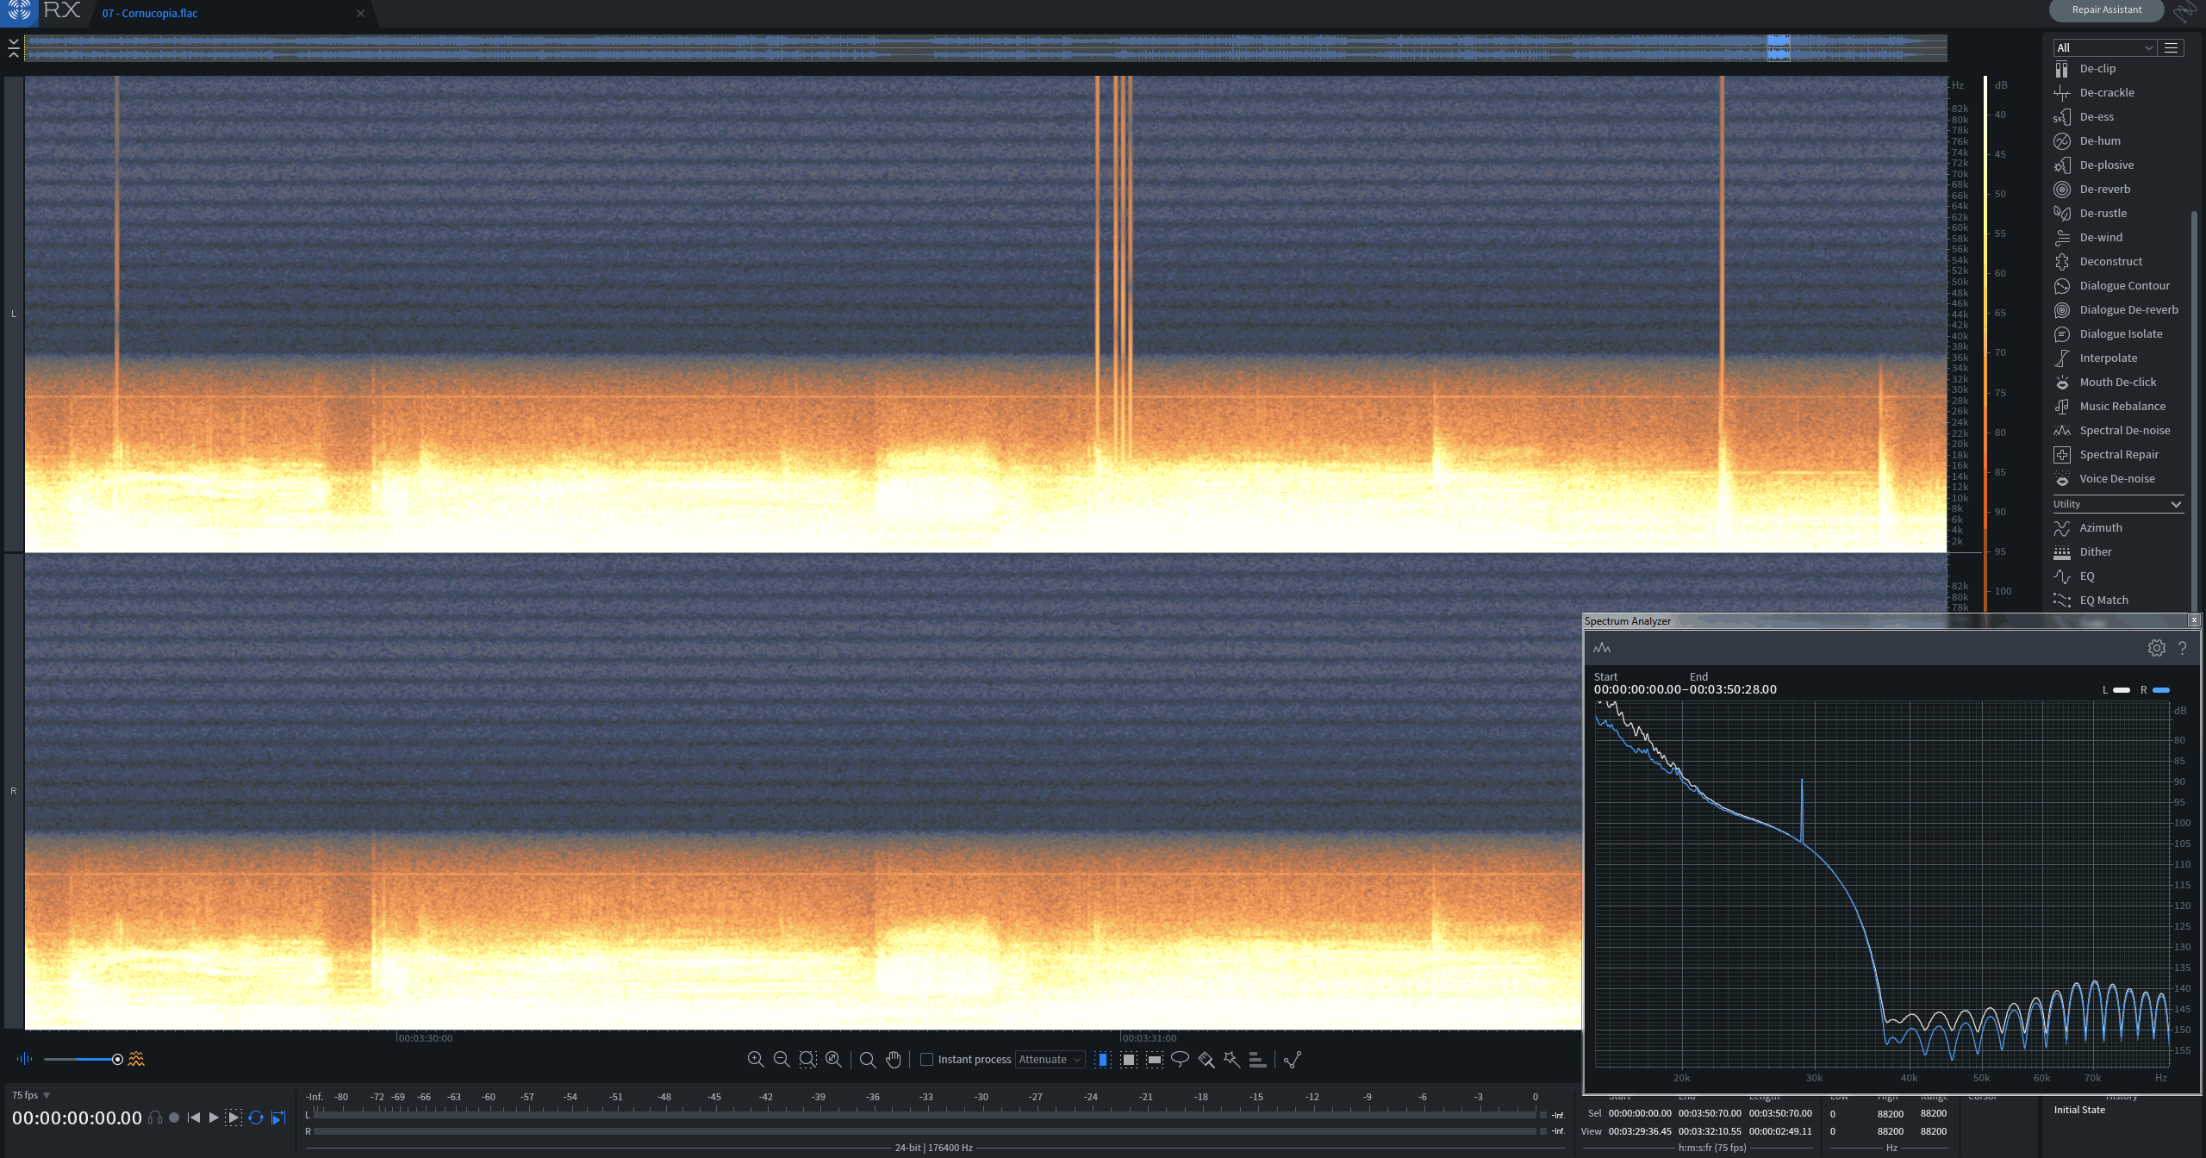Toggle headphone input monitoring
The width and height of the screenshot is (2206, 1158).
point(155,1118)
